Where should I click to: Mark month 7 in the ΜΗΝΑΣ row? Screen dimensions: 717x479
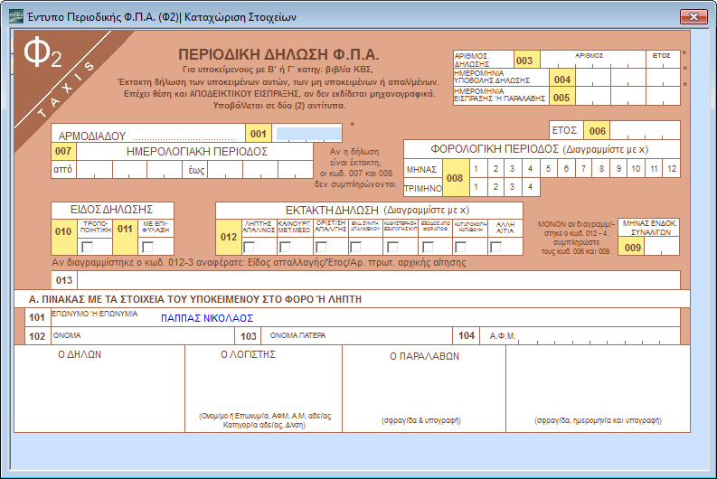(583, 169)
